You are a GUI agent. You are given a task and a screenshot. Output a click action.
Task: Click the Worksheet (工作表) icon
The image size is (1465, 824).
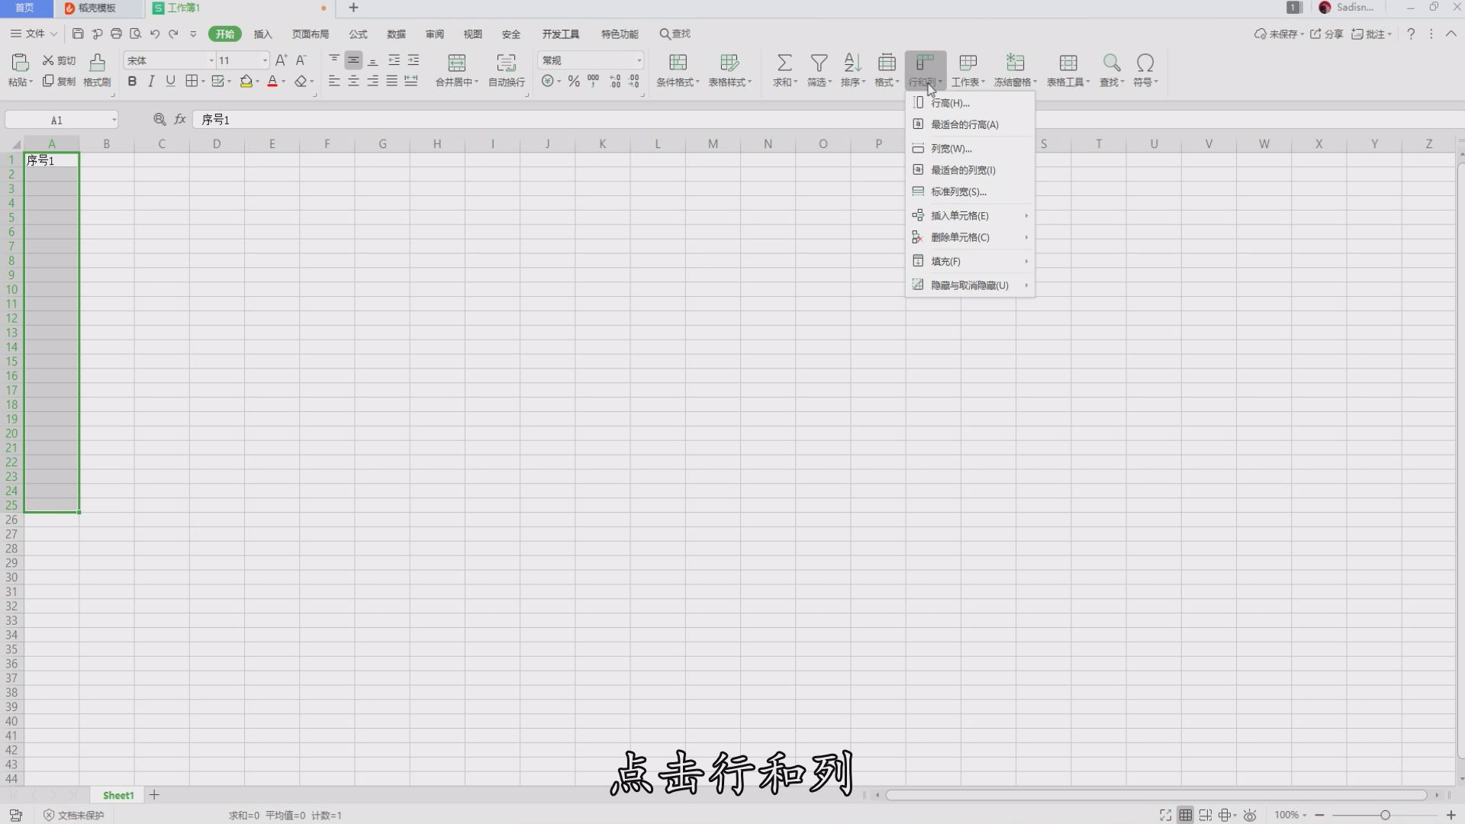968,63
